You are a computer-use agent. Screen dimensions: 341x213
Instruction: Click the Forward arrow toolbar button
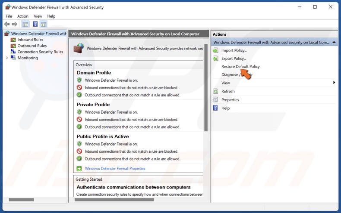click(15, 24)
